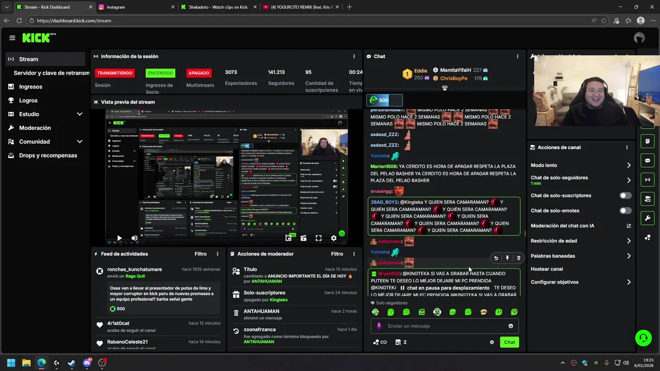Expand Palabras baneadas options
660x371 pixels.
tap(629, 256)
